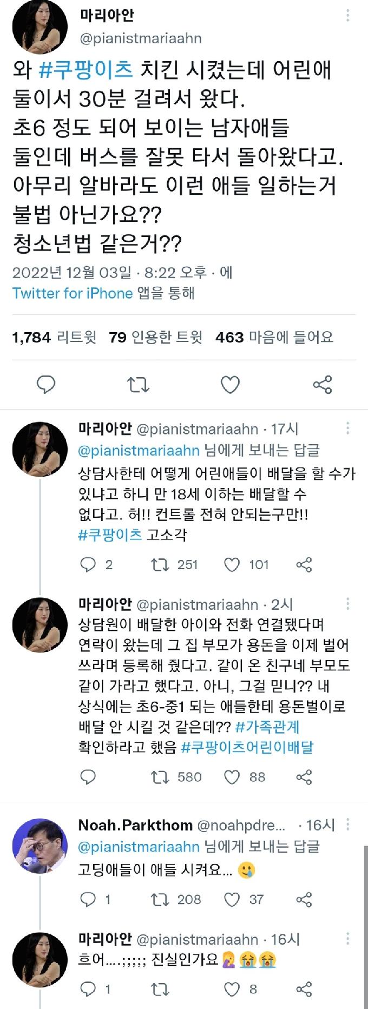
Task: Open the Twitter for iPhone source link
Action: click(73, 293)
